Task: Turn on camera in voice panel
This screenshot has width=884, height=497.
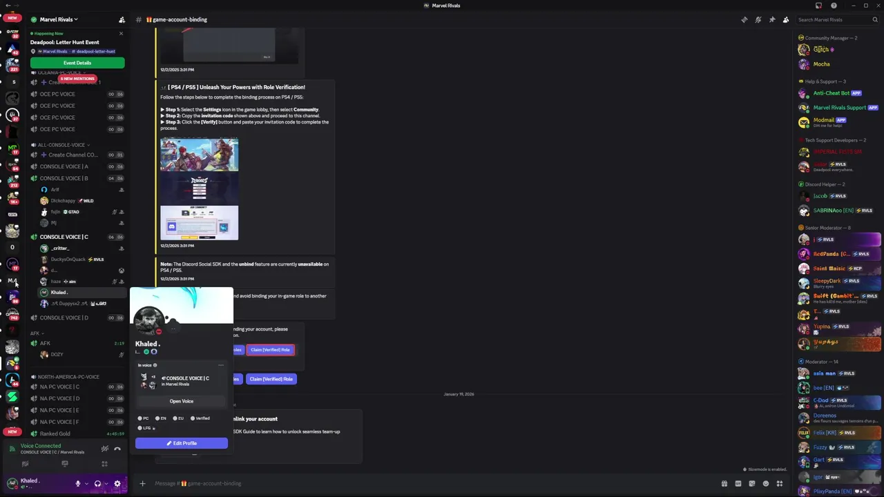Action: click(25, 464)
